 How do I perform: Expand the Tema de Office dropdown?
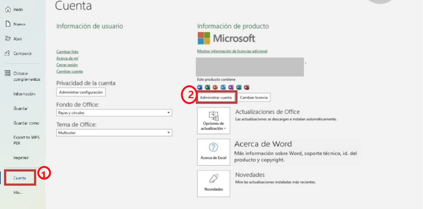pos(169,133)
